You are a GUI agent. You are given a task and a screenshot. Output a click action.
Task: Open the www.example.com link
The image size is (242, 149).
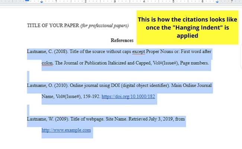66,130
